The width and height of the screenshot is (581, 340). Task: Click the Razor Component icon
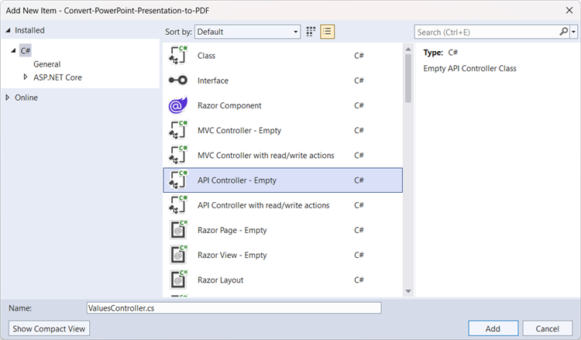178,105
